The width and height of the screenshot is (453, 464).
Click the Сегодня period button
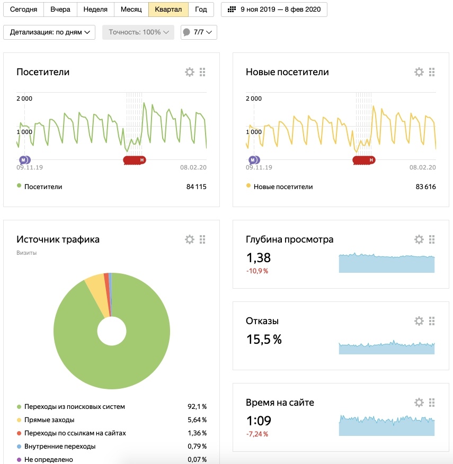click(x=24, y=10)
